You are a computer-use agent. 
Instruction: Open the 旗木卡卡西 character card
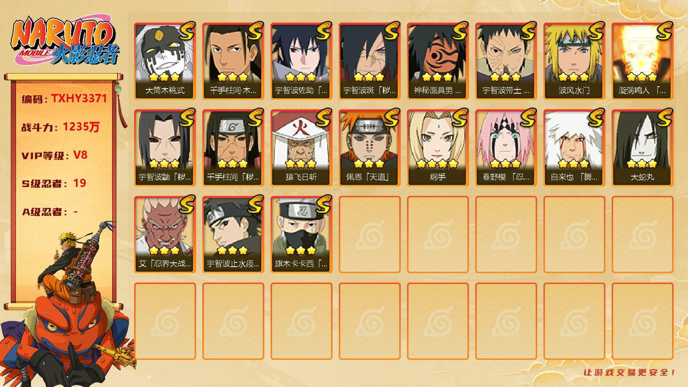(301, 235)
